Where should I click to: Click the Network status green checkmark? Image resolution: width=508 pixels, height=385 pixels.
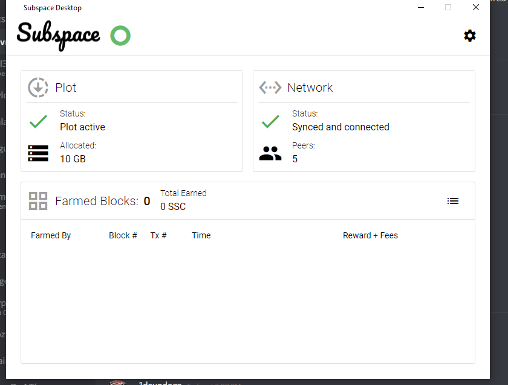pos(270,121)
